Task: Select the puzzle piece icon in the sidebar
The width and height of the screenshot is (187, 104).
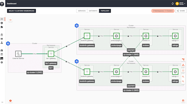Action: (2, 27)
